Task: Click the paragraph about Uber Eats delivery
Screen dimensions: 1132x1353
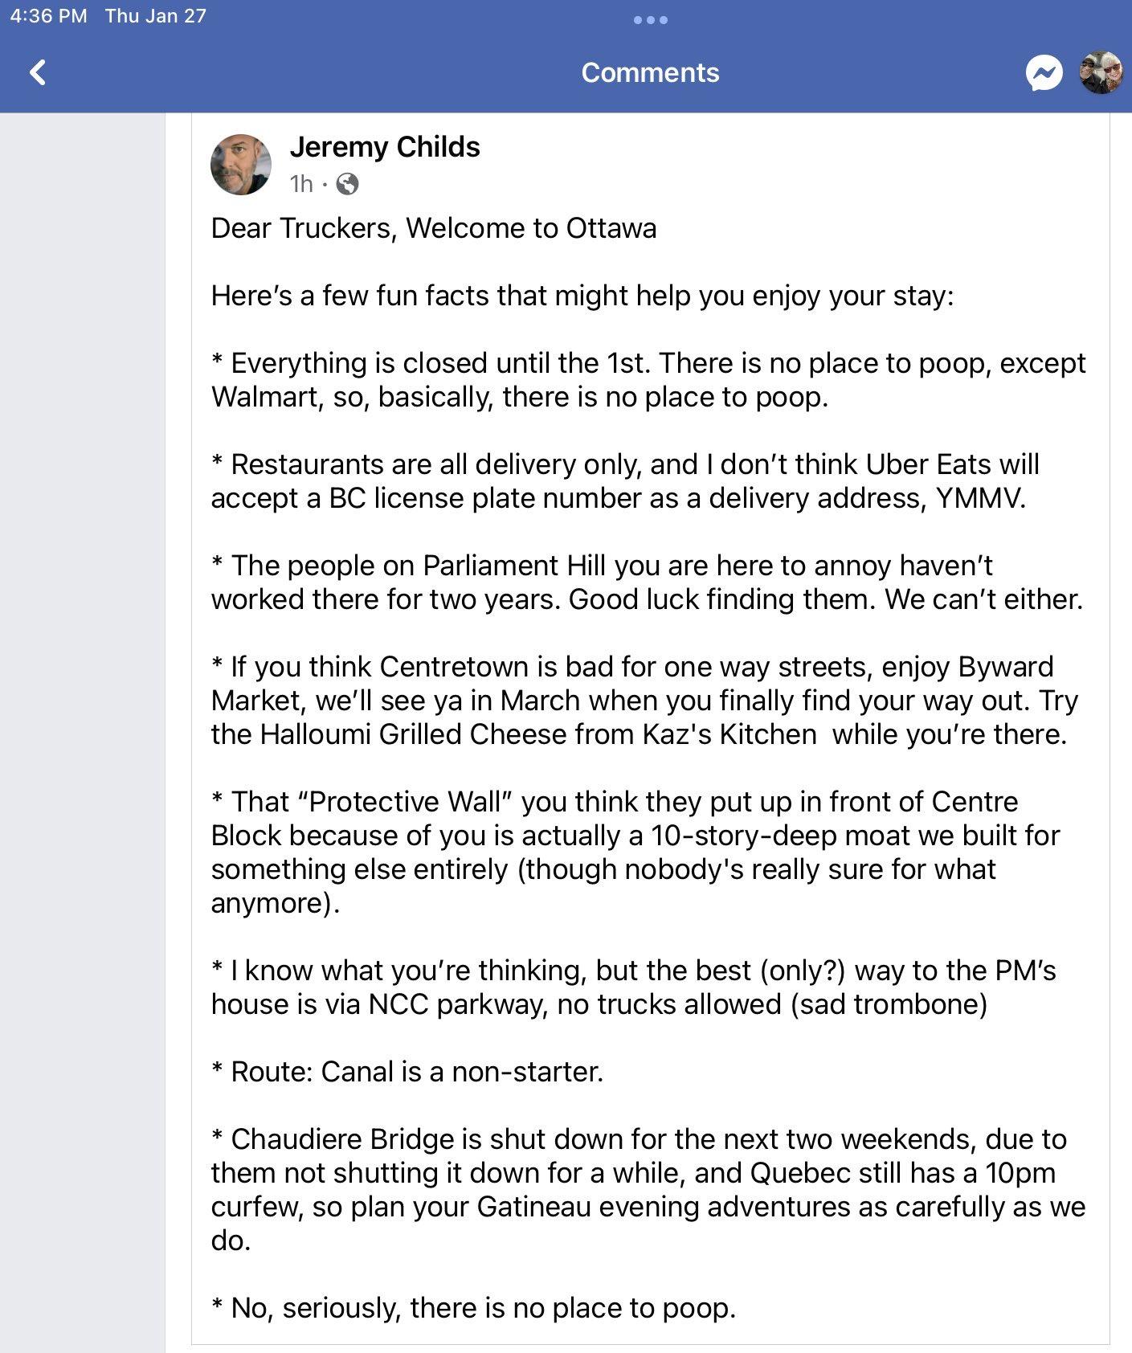Action: (x=625, y=481)
